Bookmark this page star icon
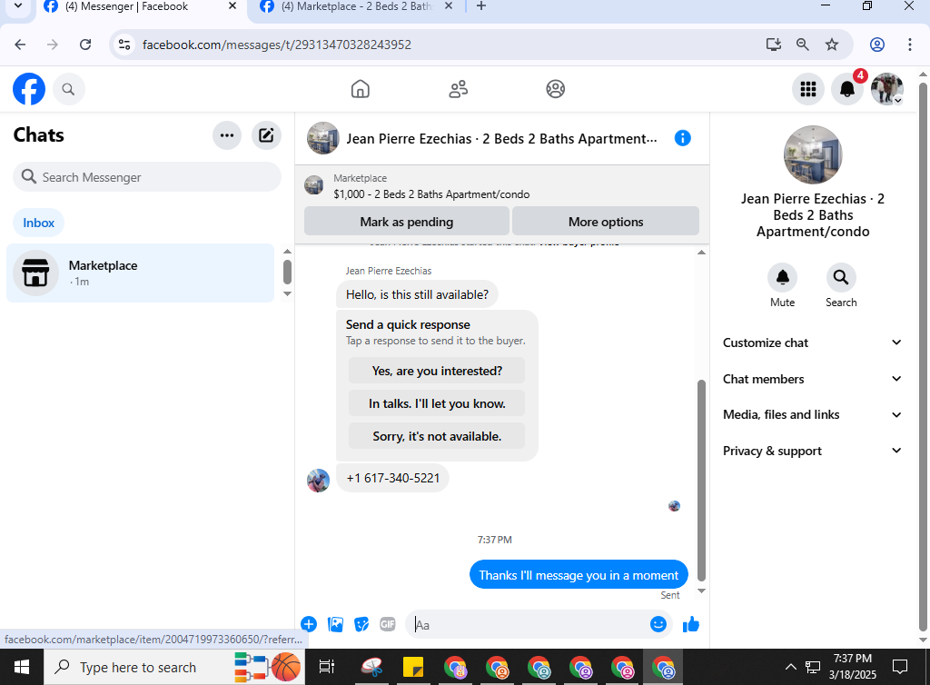Viewport: 930px width, 685px height. pos(832,45)
